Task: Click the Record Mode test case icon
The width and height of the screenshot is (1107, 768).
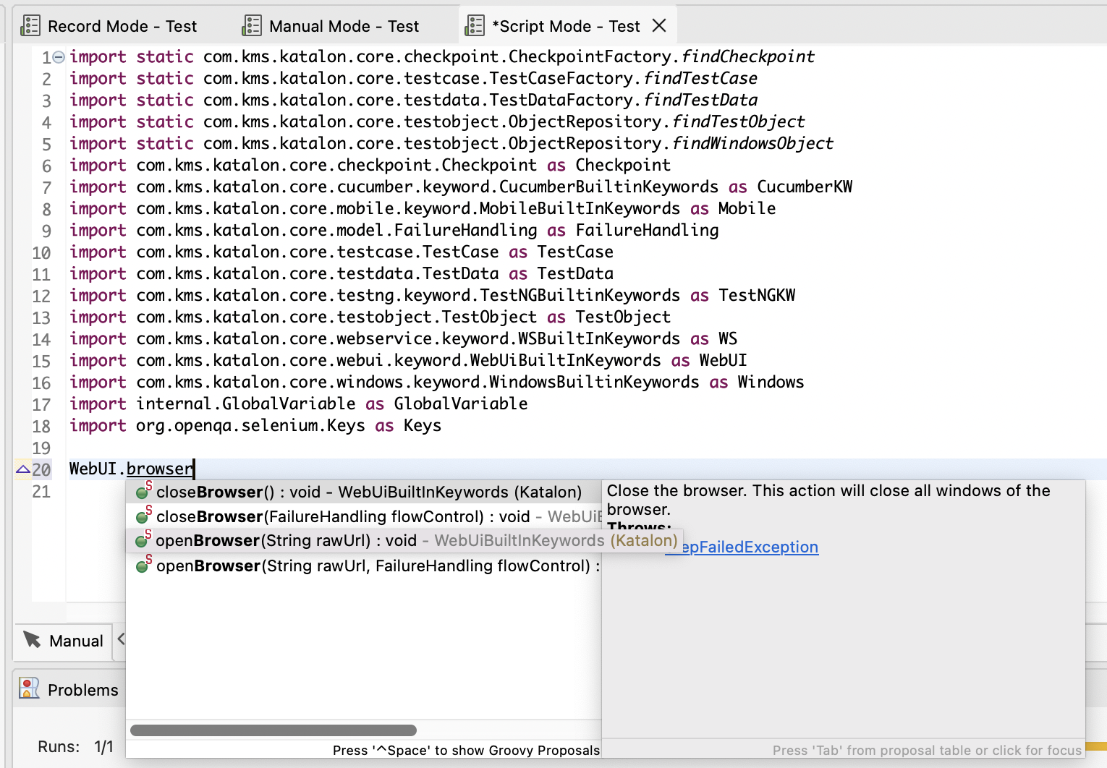Action: [30, 26]
